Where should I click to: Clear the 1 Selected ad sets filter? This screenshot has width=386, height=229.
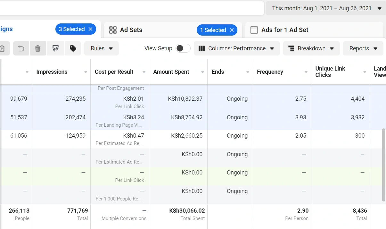pyautogui.click(x=232, y=30)
